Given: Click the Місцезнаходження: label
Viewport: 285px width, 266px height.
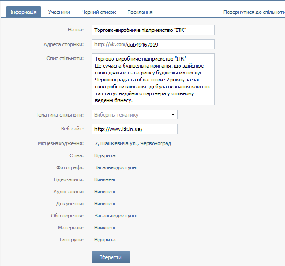Looking at the screenshot, I should pyautogui.click(x=61, y=143).
